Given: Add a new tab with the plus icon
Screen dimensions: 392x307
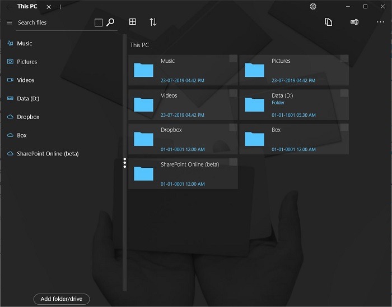Looking at the screenshot, I should [x=60, y=7].
